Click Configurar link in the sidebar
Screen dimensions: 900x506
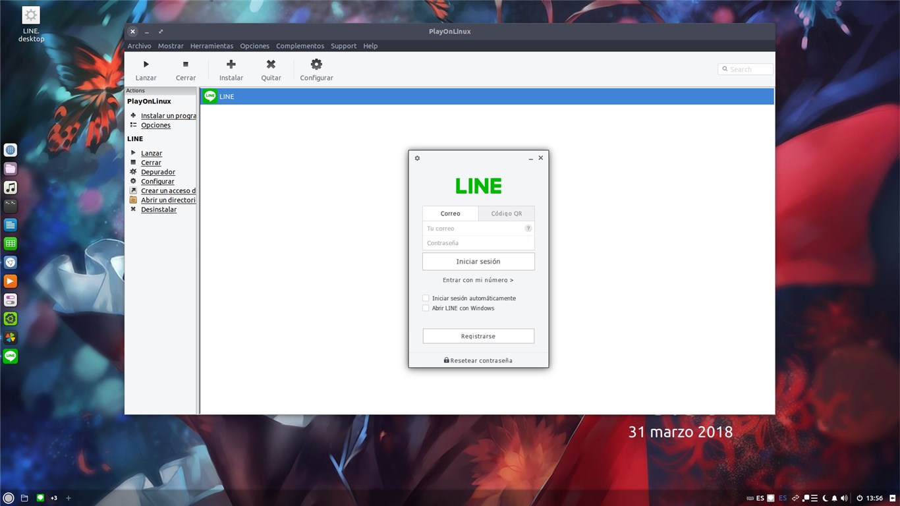[157, 181]
